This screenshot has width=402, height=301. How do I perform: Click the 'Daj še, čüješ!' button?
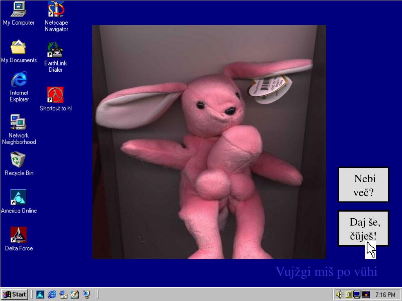click(364, 228)
